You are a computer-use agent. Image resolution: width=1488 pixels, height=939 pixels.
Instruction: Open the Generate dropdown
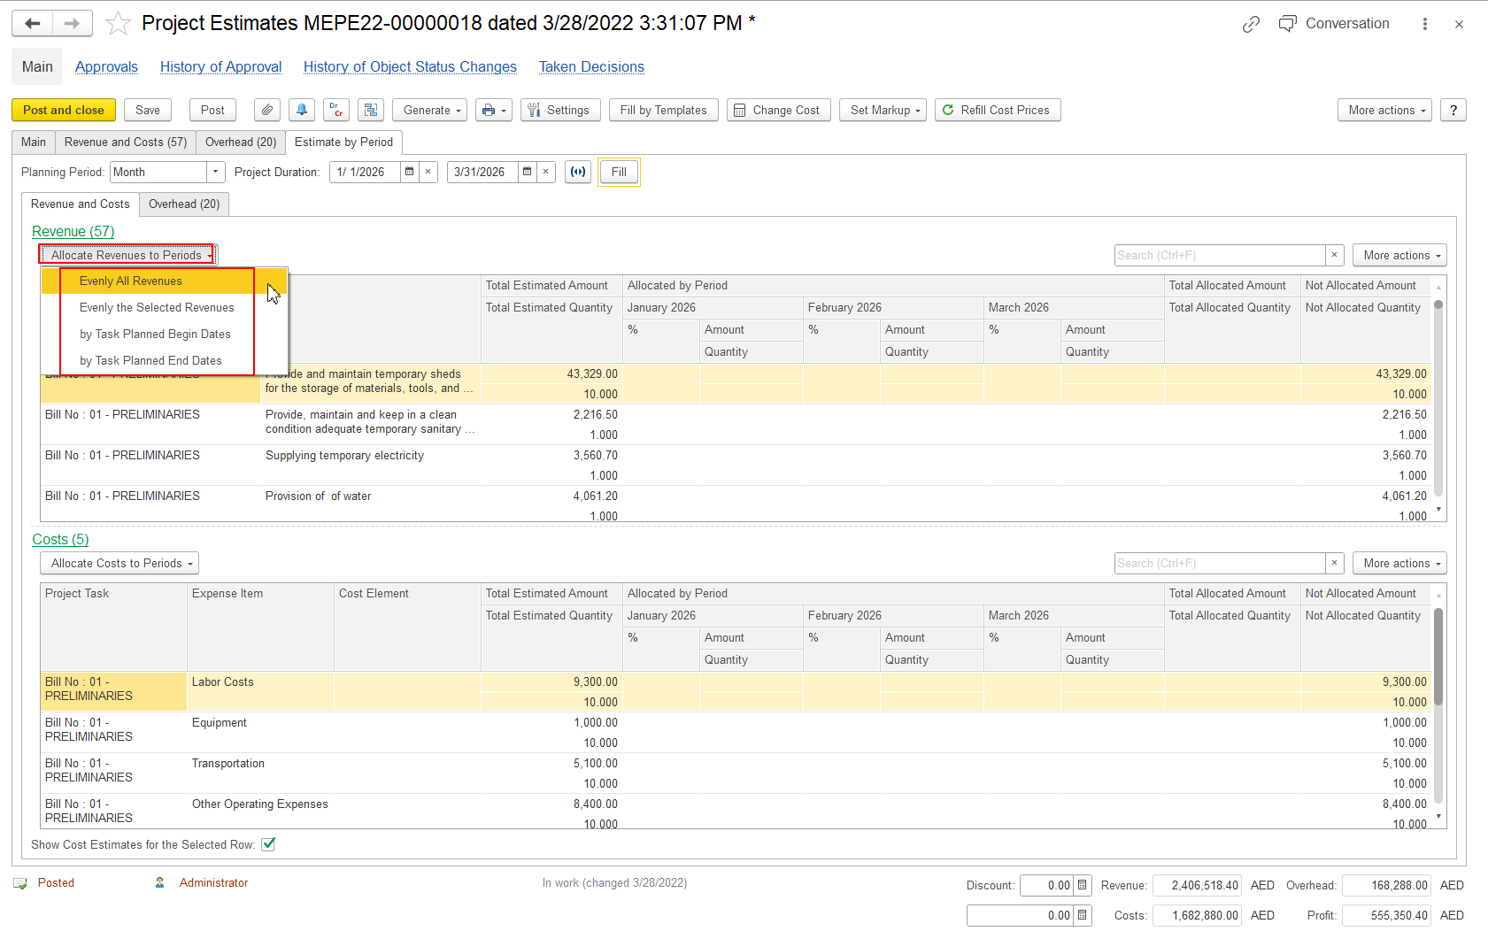click(x=432, y=110)
